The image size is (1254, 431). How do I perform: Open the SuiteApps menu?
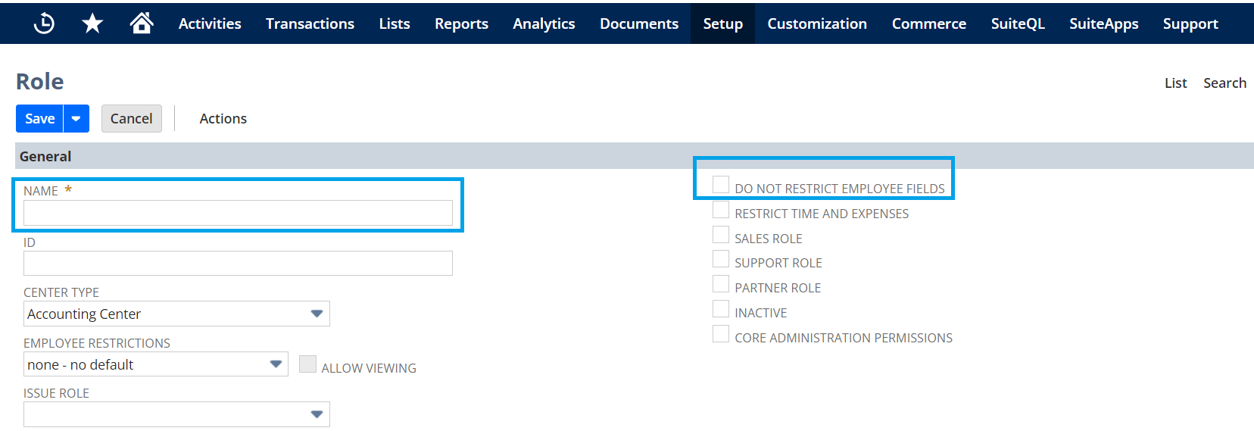[x=1104, y=23]
